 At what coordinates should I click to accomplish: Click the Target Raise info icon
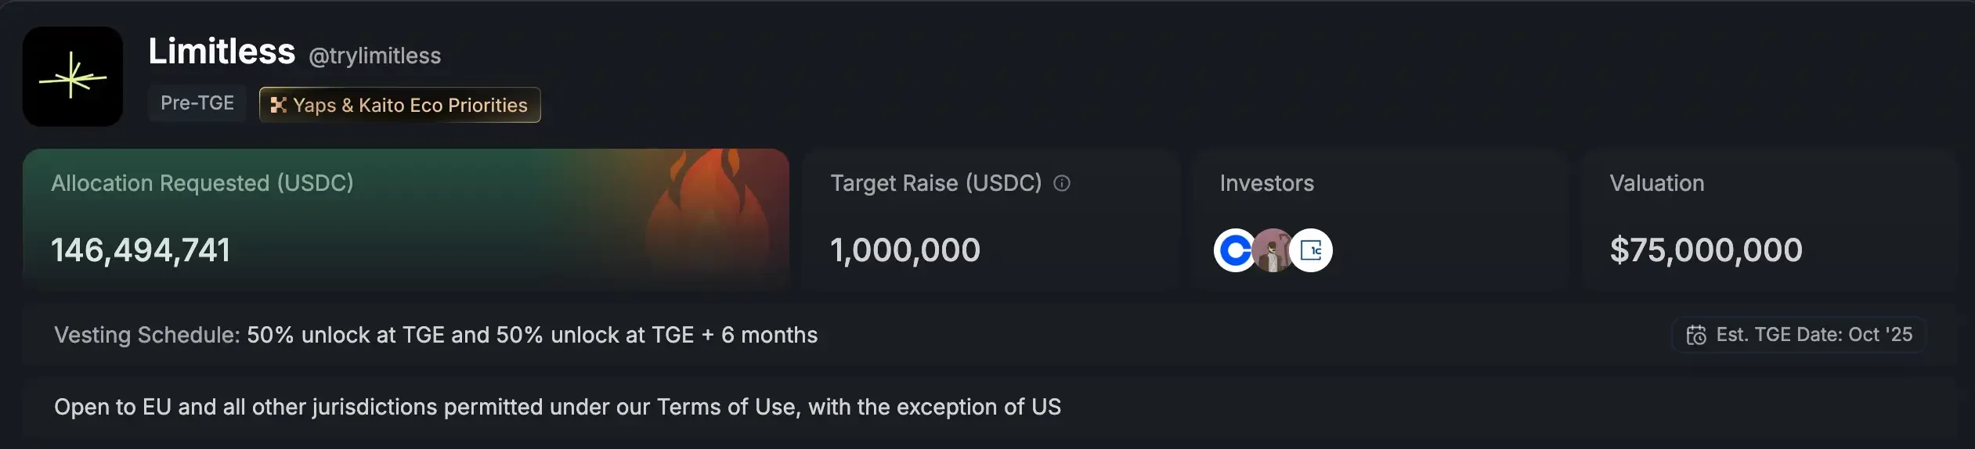pos(1061,183)
